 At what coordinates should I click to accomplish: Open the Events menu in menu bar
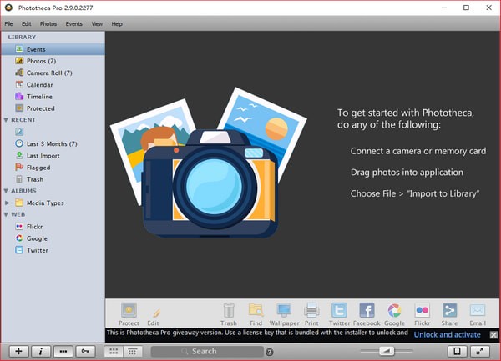click(x=73, y=24)
